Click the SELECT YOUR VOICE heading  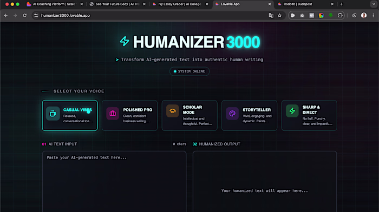[x=79, y=91]
